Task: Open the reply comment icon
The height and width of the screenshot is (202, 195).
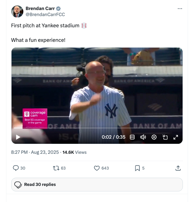Action: (x=16, y=168)
